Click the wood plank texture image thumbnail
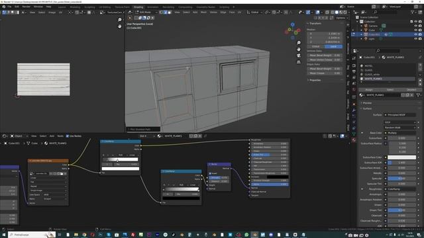Image resolution: width=424 pixels, height=238 pixels. (x=44, y=79)
